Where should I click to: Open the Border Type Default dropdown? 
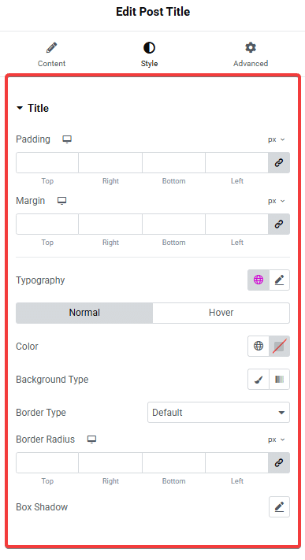click(218, 413)
